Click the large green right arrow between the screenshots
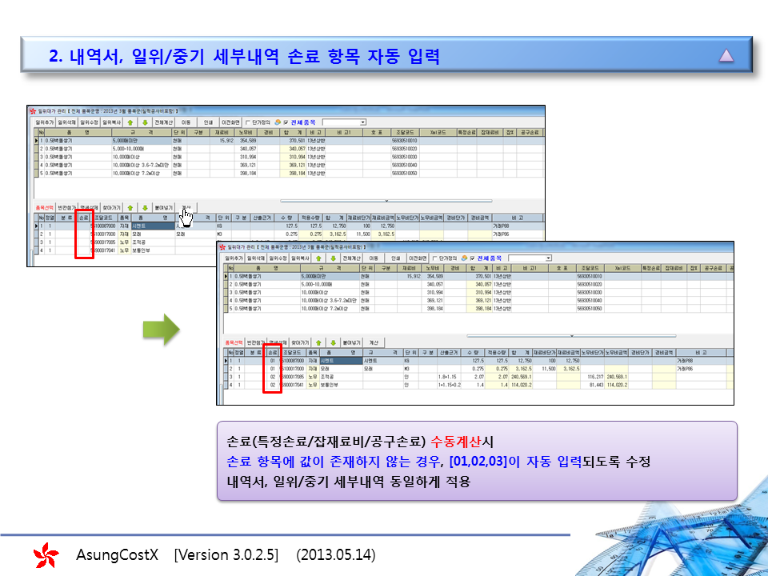This screenshot has height=576, width=768. 161,329
